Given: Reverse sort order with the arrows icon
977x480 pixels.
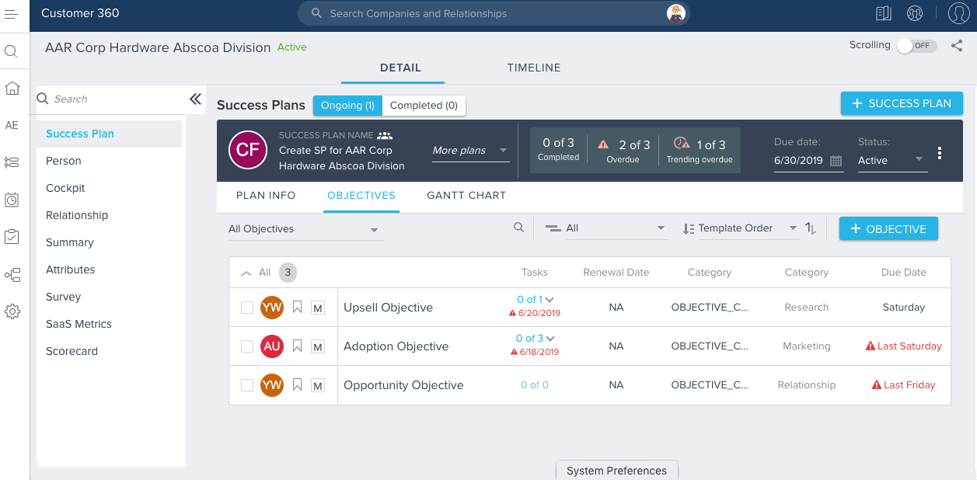Looking at the screenshot, I should 811,228.
